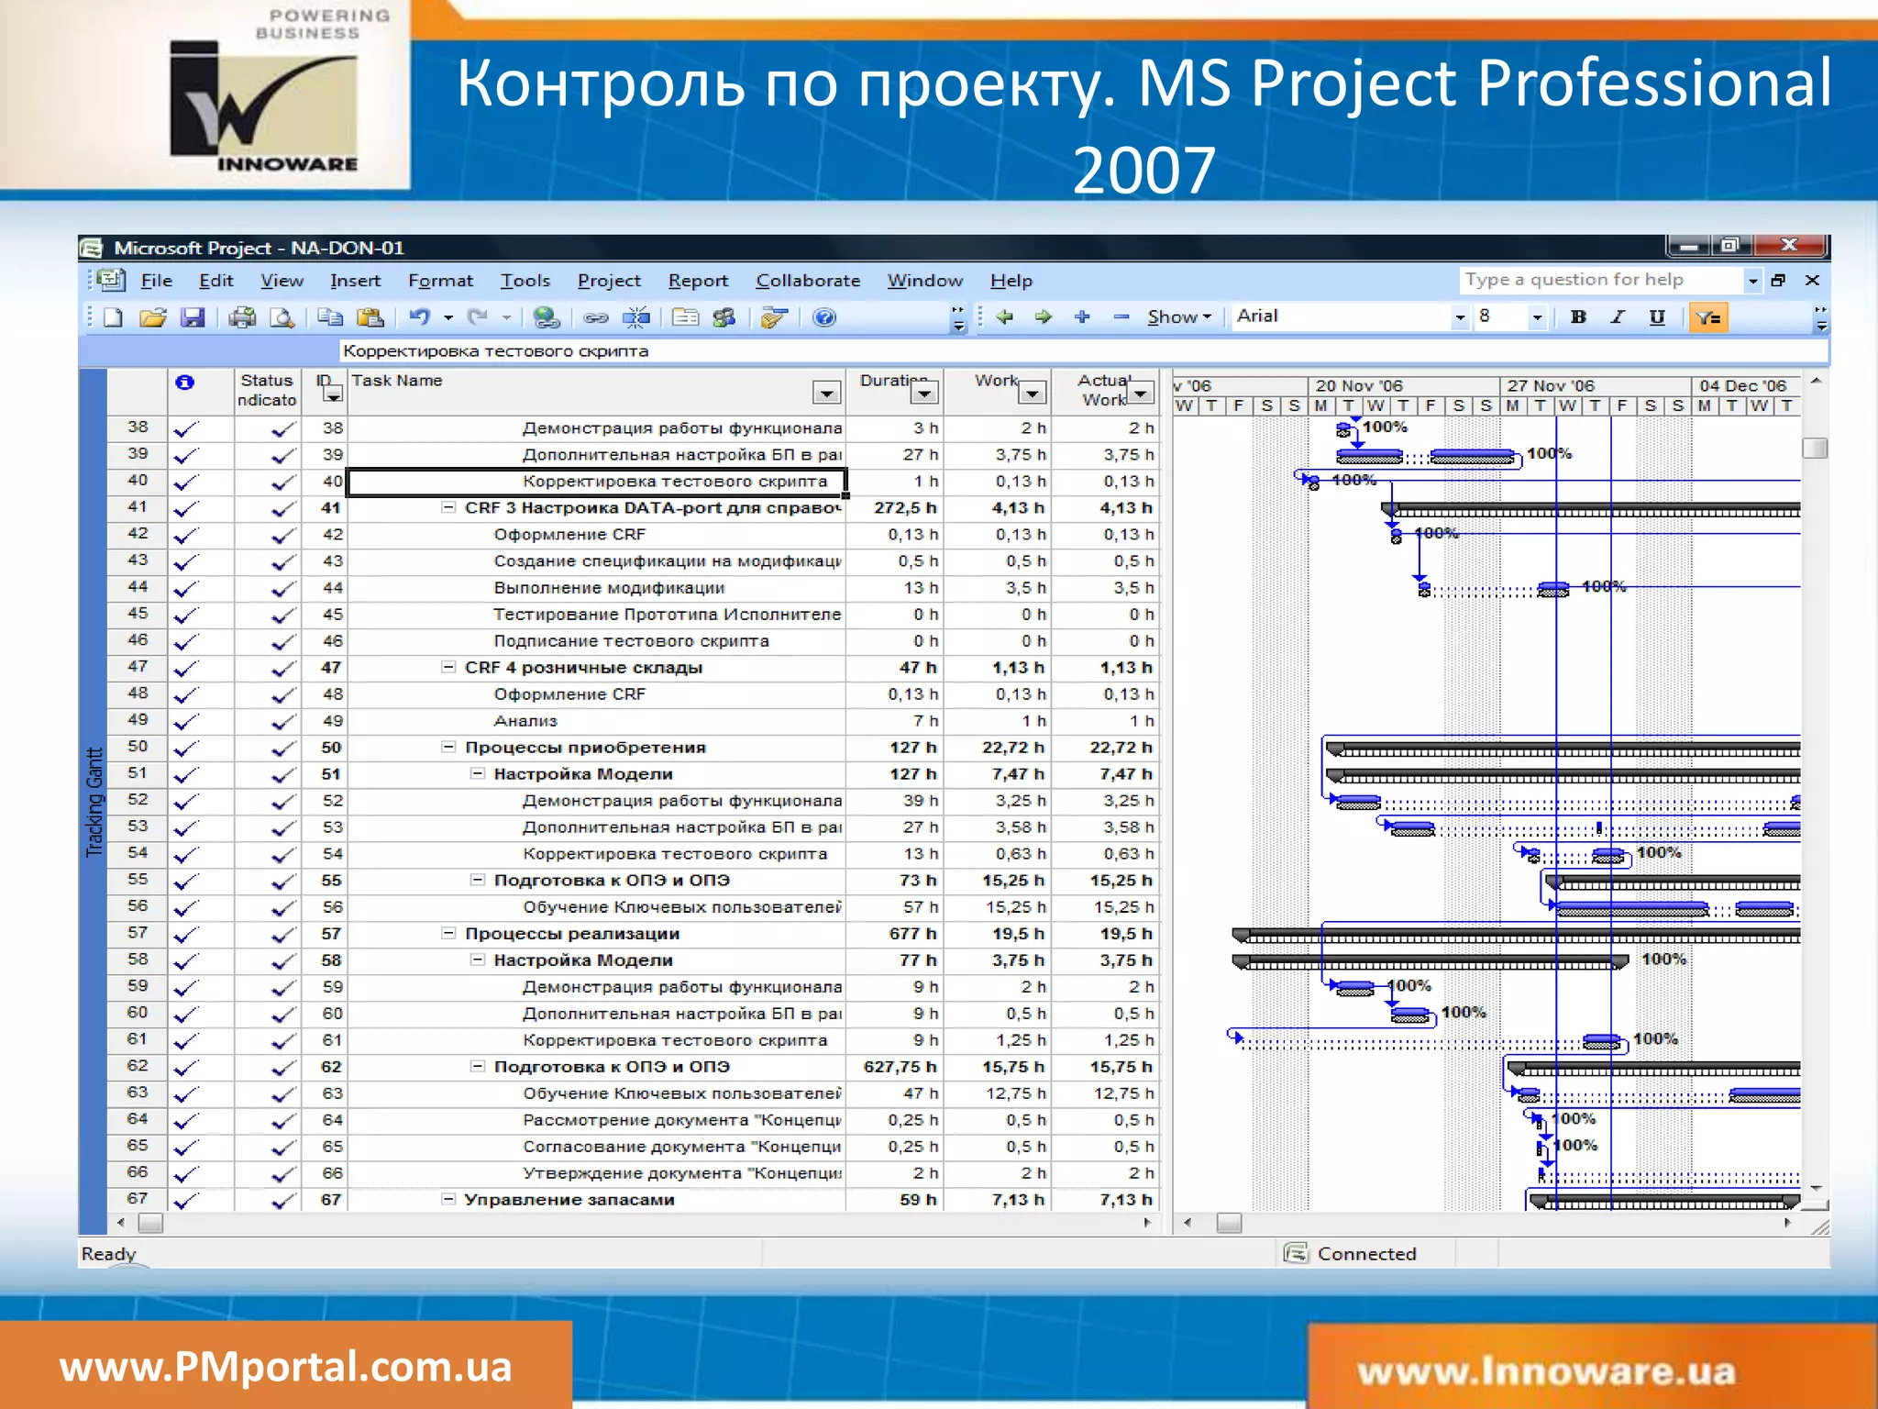Collapse CRF 3 Настроика DATA-port summary task
Screen dimensions: 1878x1409
[448, 507]
